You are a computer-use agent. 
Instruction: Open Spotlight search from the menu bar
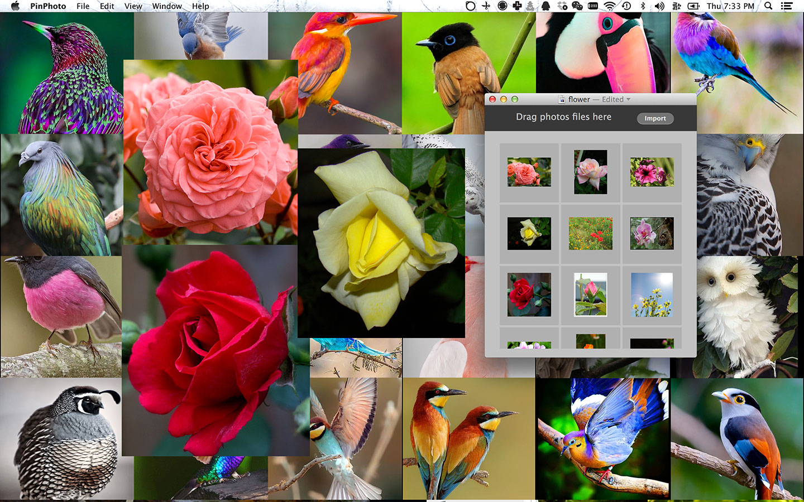click(768, 6)
